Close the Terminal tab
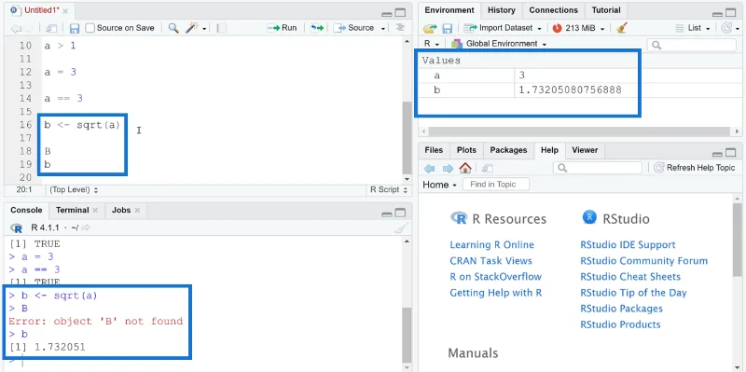This screenshot has height=372, width=746. pyautogui.click(x=95, y=211)
